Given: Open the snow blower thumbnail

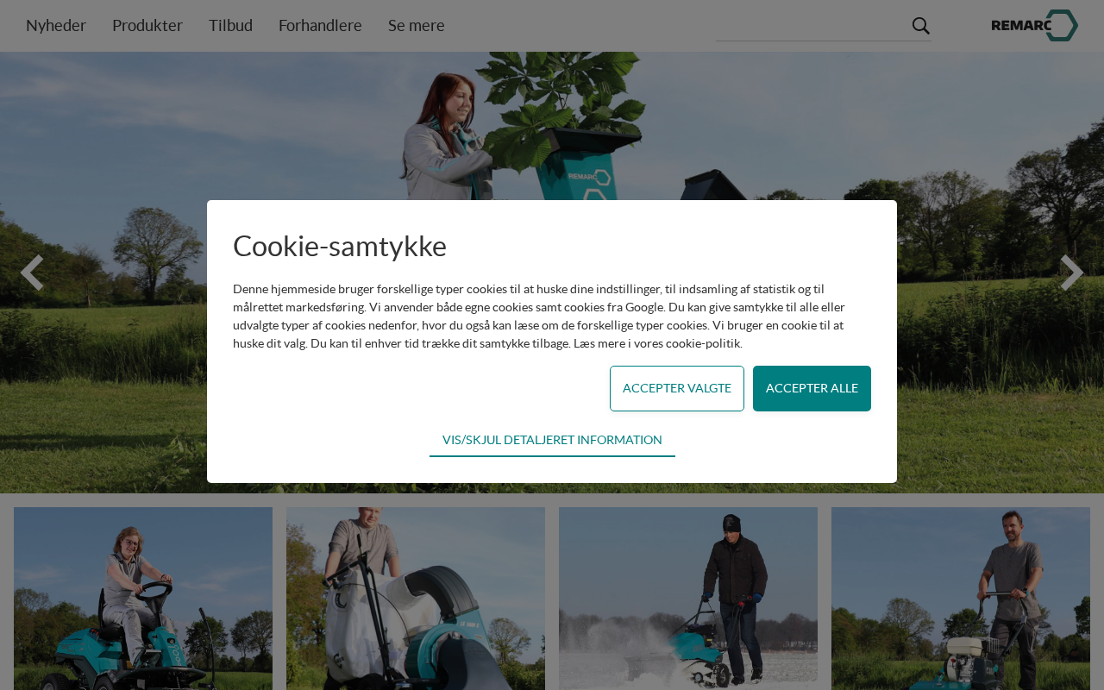Looking at the screenshot, I should tap(688, 599).
